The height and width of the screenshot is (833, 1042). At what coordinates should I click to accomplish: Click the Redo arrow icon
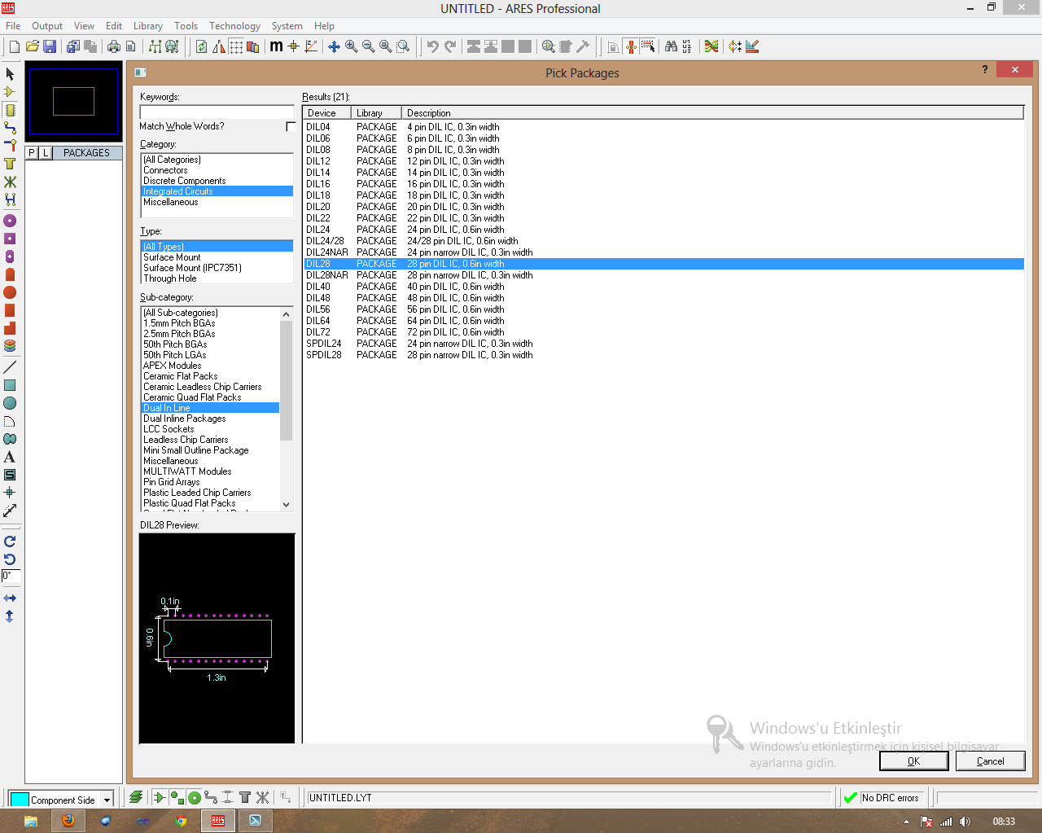pyautogui.click(x=449, y=46)
